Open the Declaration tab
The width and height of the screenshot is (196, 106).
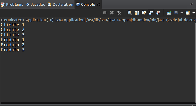pyautogui.click(x=61, y=5)
